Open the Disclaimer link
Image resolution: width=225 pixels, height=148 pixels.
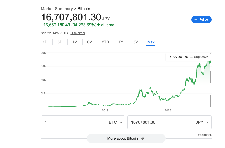coord(78,33)
